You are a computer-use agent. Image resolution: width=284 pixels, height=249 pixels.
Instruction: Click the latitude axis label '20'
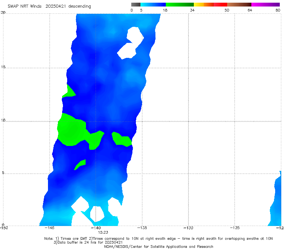coord(3,13)
